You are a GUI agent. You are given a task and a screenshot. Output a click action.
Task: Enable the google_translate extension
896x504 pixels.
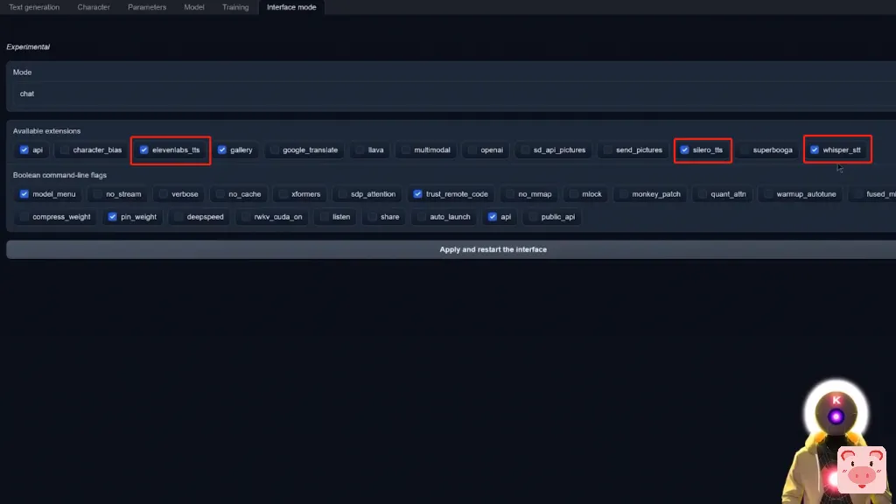coord(274,150)
